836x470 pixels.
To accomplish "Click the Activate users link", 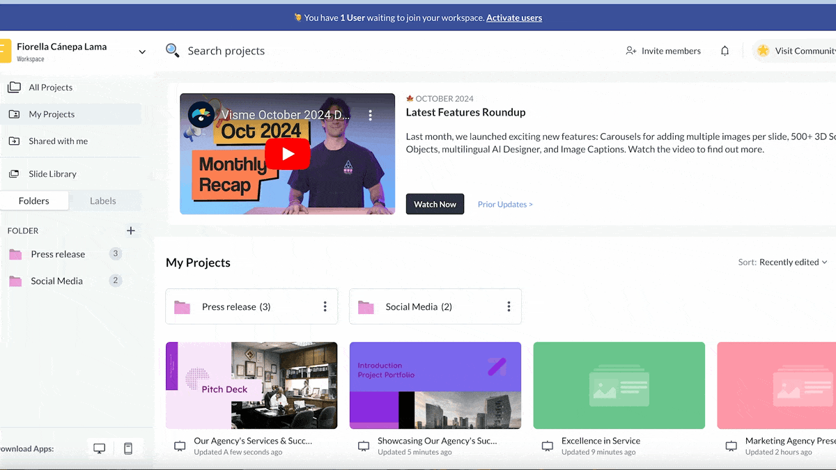I will [x=514, y=18].
